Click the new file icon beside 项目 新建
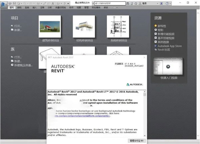The width and height of the screenshot is (200, 144). pos(12,30)
